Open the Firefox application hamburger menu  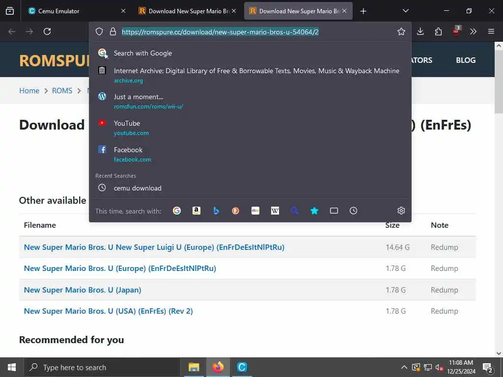tap(491, 31)
